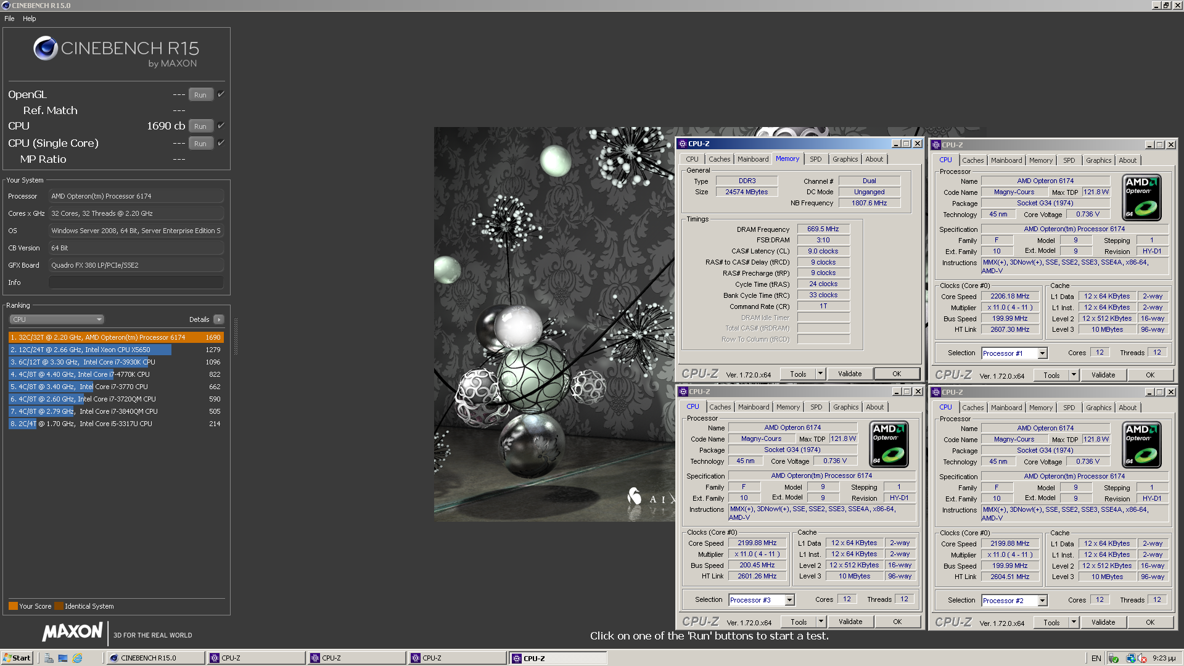The height and width of the screenshot is (666, 1184).
Task: Open Tools dropdown arrow in Memory CPU-Z window
Action: 820,374
